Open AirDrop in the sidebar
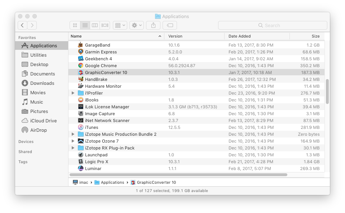 (x=42, y=130)
